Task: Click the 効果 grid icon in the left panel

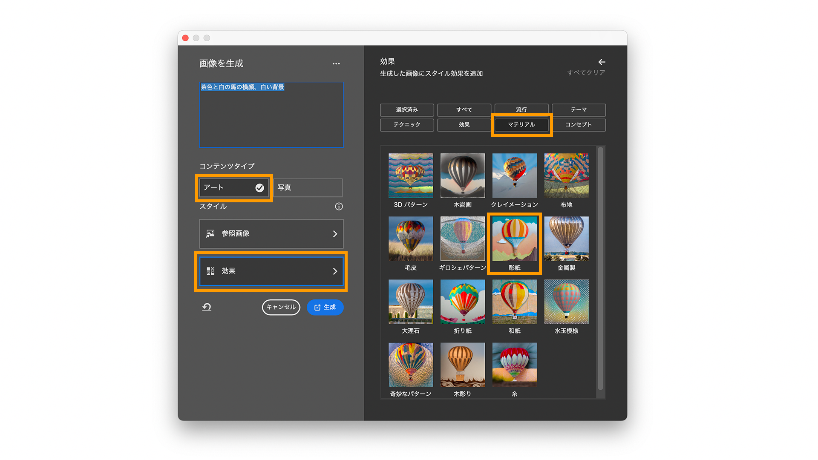Action: tap(210, 271)
